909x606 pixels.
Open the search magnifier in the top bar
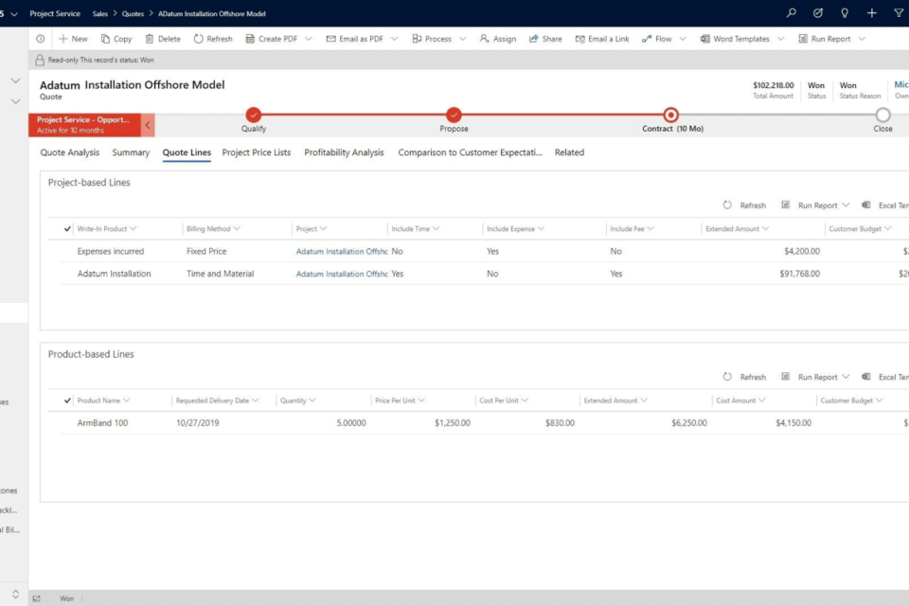click(x=792, y=13)
